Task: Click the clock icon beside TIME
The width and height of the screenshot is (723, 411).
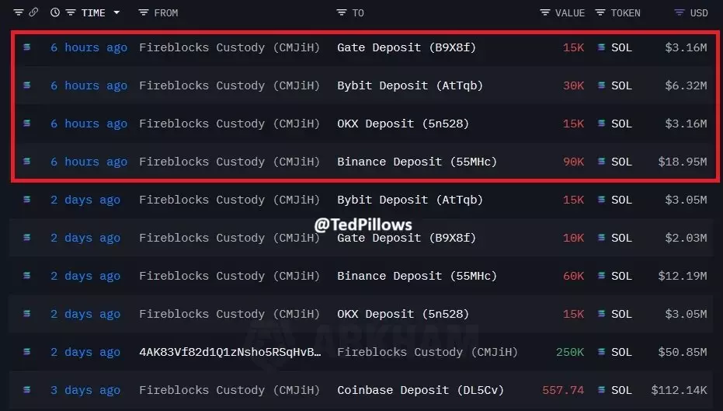Action: point(54,12)
